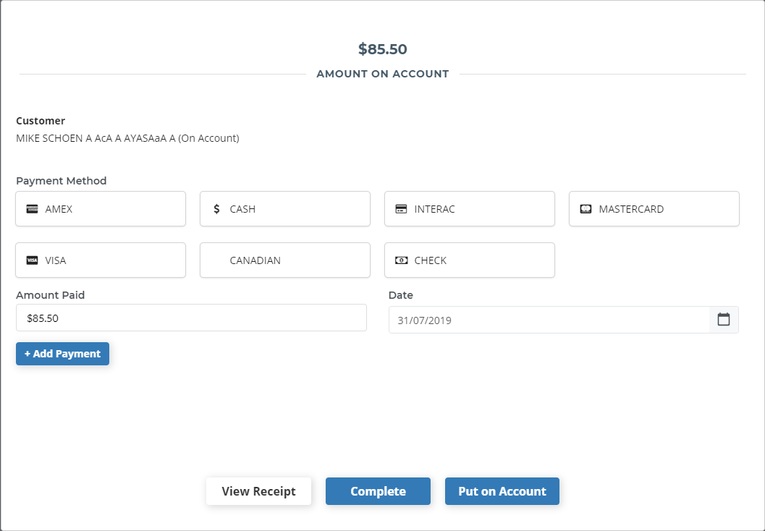The width and height of the screenshot is (765, 531).
Task: Select the INTERAC card icon
Action: pyautogui.click(x=402, y=208)
